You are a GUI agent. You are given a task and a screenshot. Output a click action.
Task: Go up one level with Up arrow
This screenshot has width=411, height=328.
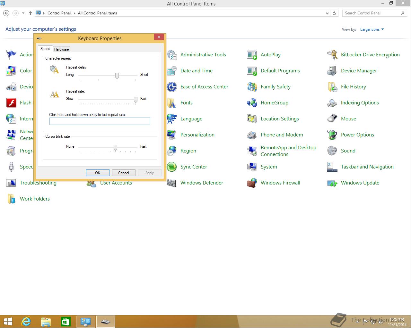(x=30, y=13)
